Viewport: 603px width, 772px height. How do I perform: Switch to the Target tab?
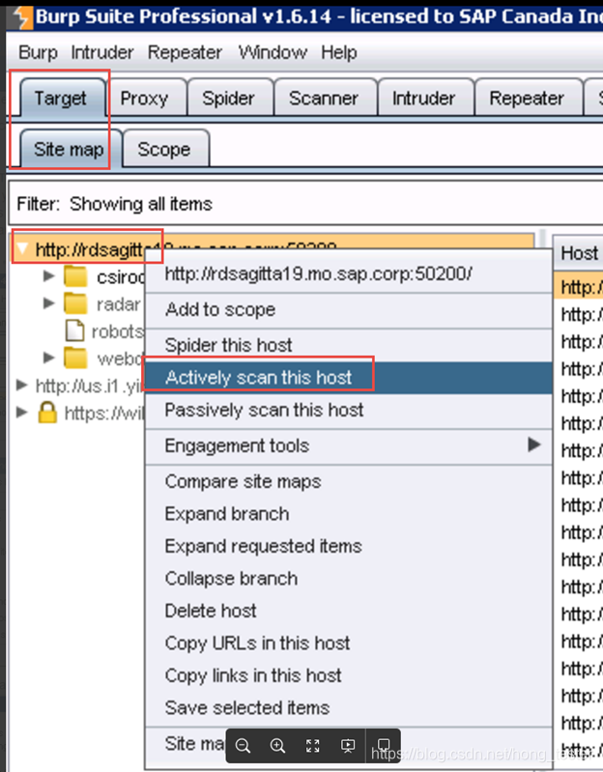coord(61,98)
